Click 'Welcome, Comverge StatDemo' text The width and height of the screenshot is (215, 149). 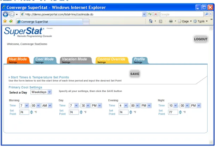pos(27,44)
